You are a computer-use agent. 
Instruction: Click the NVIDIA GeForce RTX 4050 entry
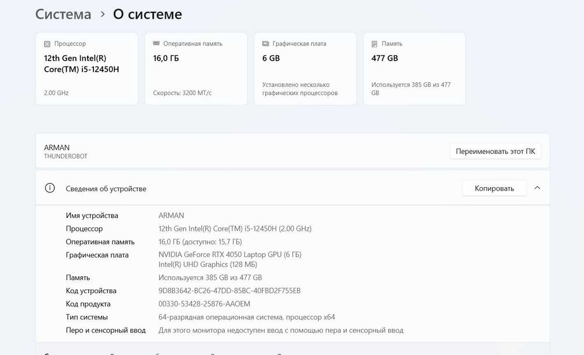[230, 255]
